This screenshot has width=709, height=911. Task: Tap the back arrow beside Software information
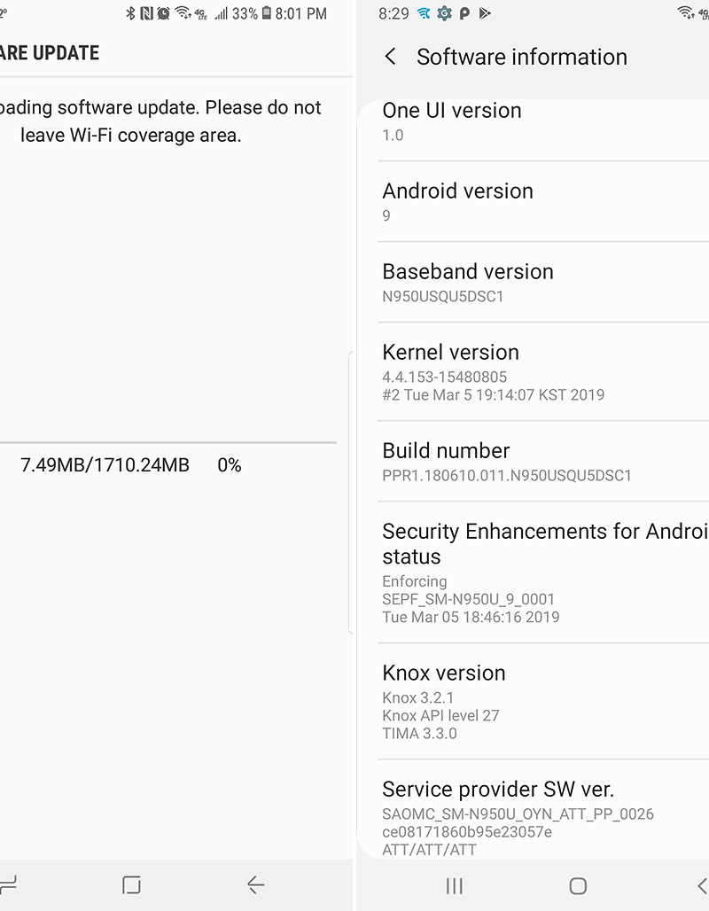tap(390, 57)
